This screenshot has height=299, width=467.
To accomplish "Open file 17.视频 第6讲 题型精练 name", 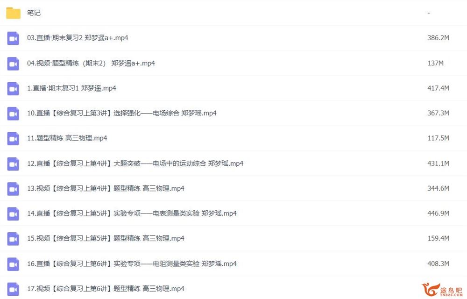I will click(x=106, y=289).
